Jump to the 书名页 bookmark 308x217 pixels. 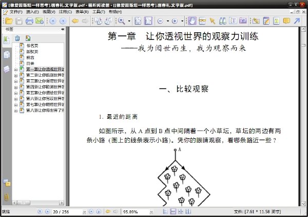click(x=32, y=46)
